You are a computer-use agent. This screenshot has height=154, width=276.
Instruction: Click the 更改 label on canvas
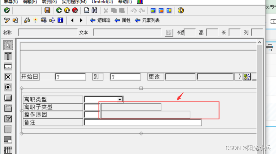click(155, 77)
